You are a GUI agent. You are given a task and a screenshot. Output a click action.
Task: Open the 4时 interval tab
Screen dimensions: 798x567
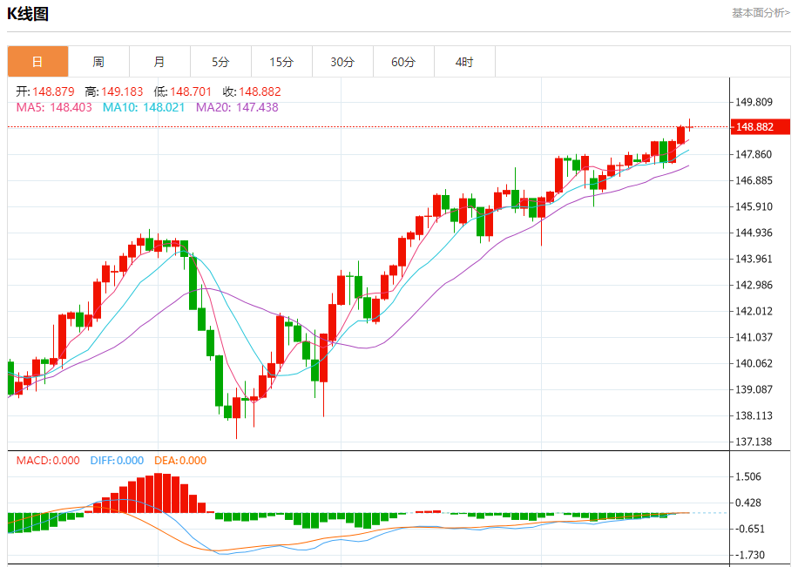click(464, 62)
